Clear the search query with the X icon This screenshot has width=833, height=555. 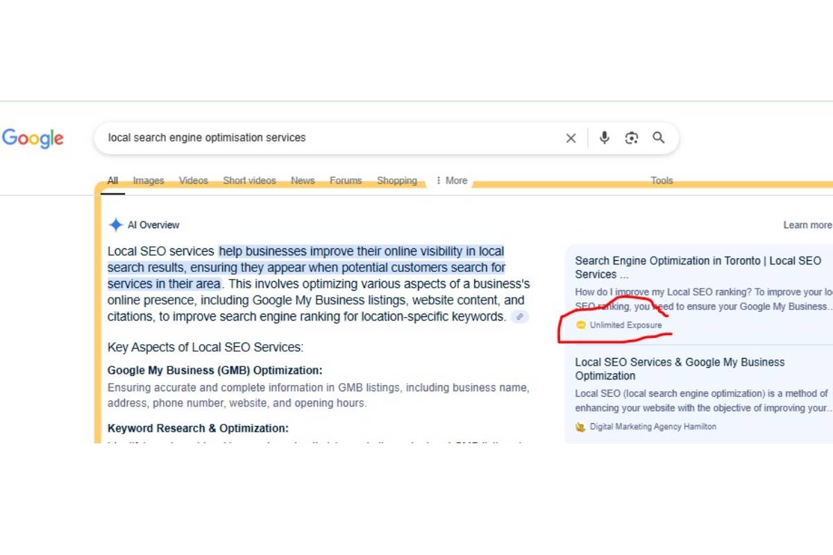point(571,137)
